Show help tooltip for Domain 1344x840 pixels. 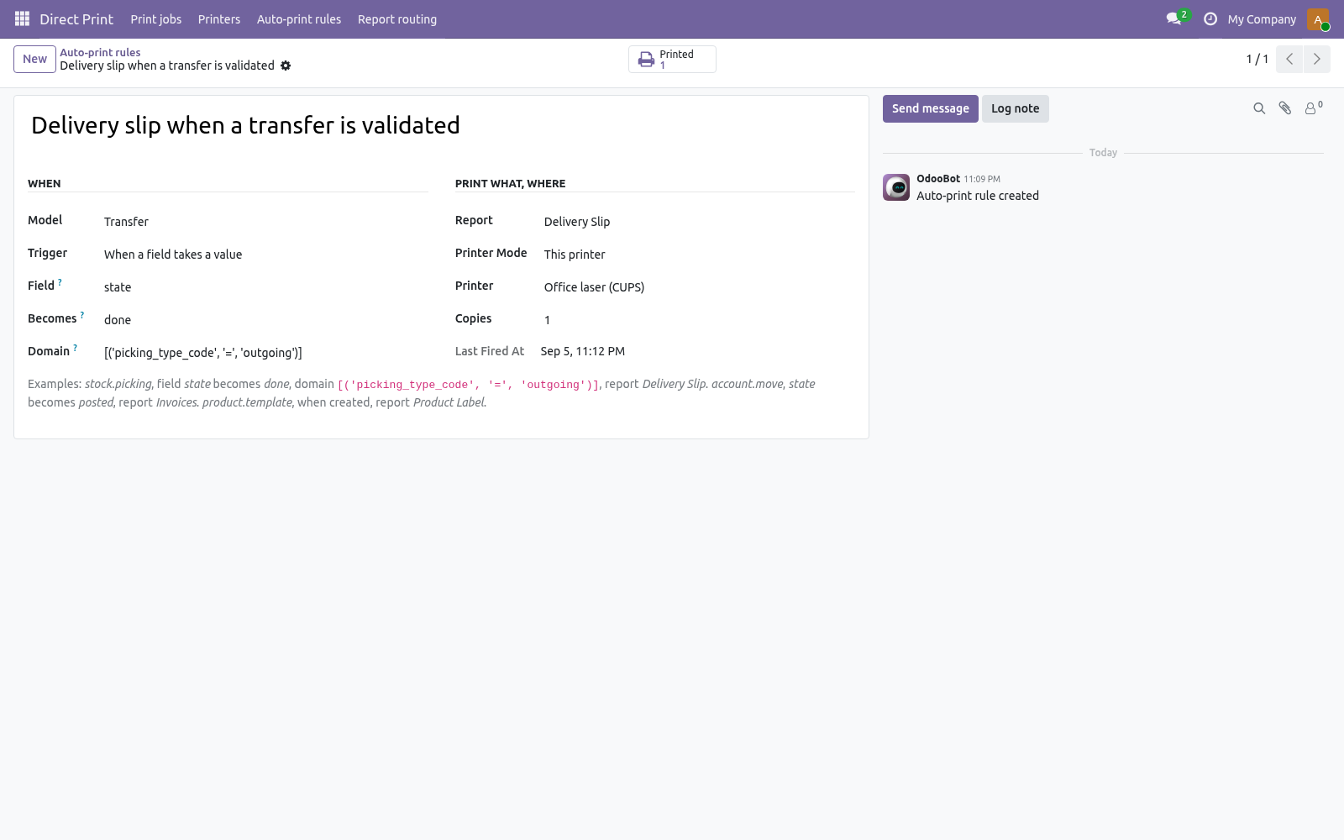point(76,349)
